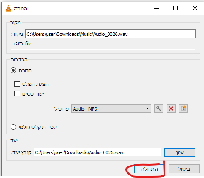
Task: Edit selected profile with wrench icon
Action: coord(159,108)
